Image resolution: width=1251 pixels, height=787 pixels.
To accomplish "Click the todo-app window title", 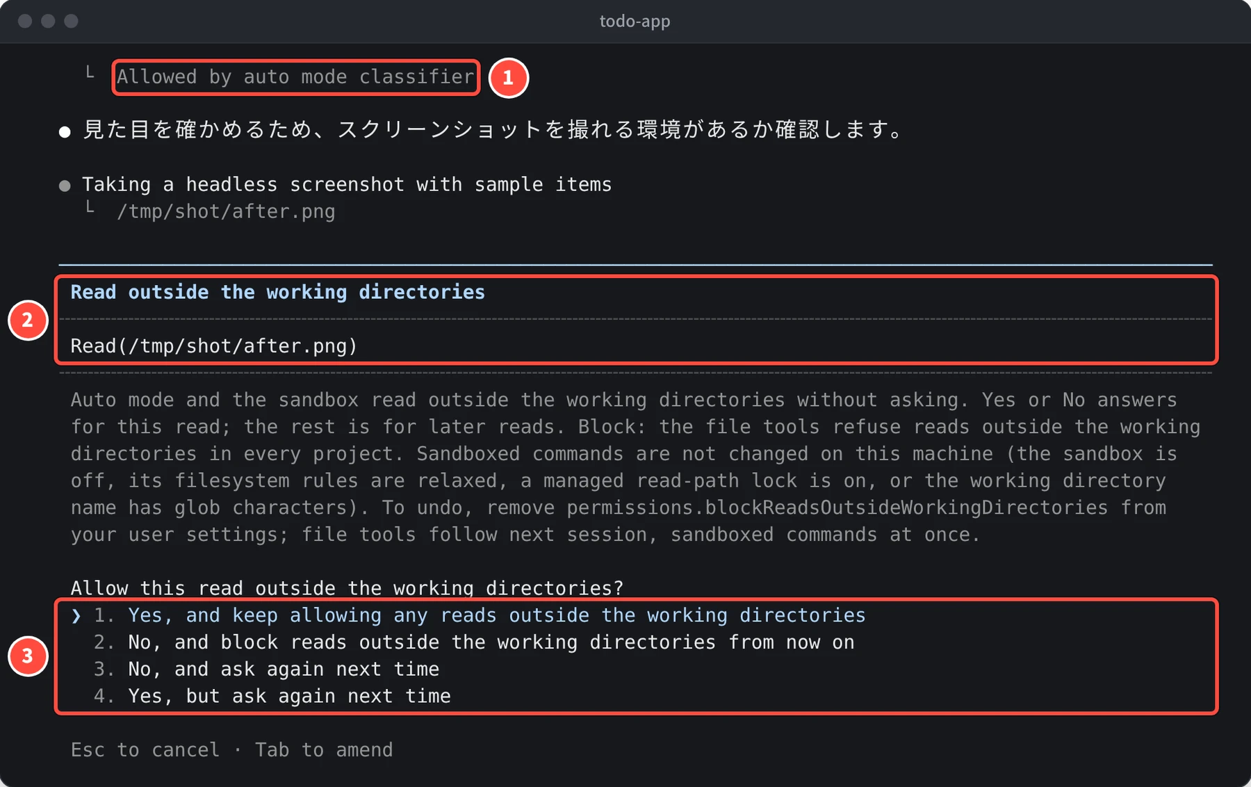I will [635, 21].
